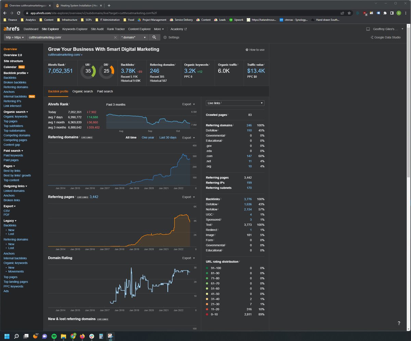
Task: Open the More navigation dropdown
Action: click(x=159, y=29)
